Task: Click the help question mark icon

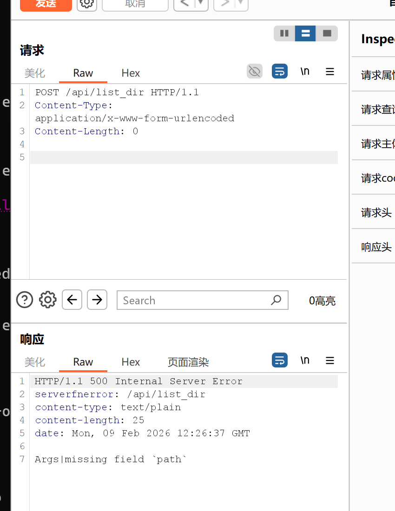Action: [x=25, y=300]
